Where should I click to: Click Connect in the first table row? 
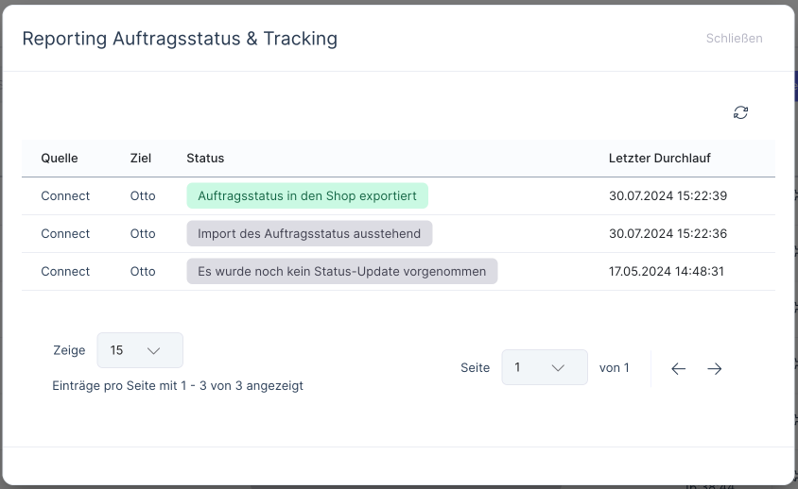point(65,195)
